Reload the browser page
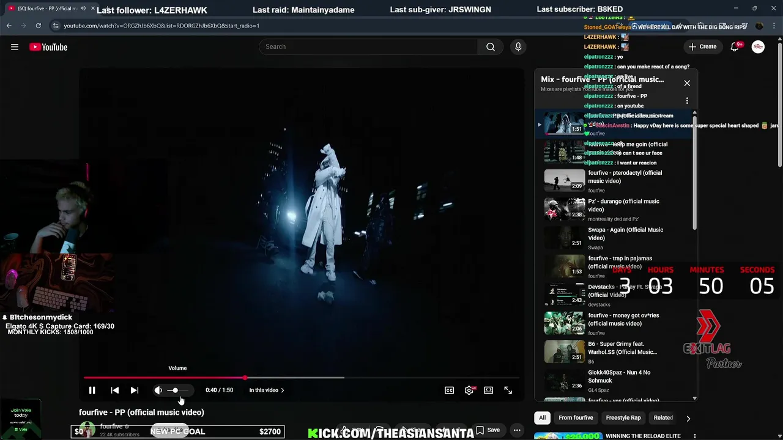This screenshot has height=440, width=783. [38, 26]
